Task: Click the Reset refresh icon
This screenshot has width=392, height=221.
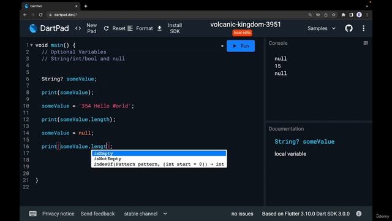Action: point(106,28)
